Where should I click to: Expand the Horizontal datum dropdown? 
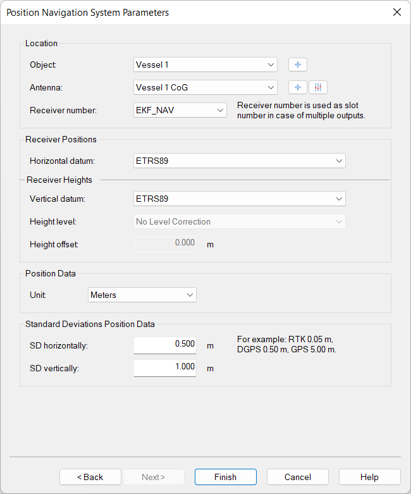(x=240, y=161)
